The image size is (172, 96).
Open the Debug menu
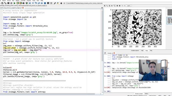pyautogui.click(x=17, y=1)
